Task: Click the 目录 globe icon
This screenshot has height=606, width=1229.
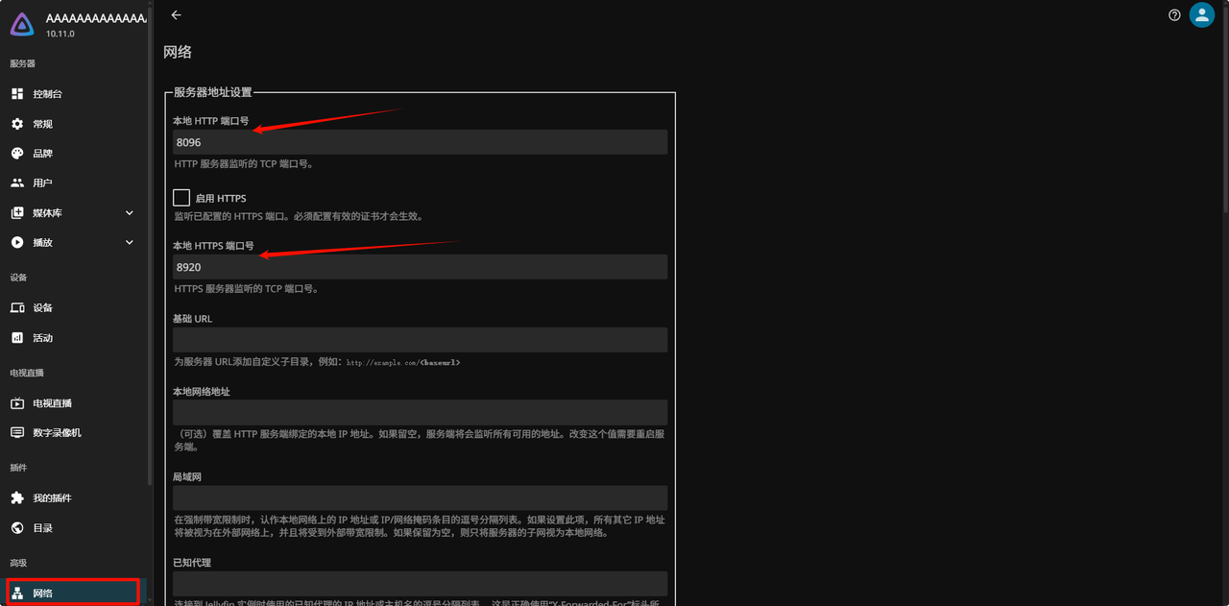Action: tap(17, 528)
